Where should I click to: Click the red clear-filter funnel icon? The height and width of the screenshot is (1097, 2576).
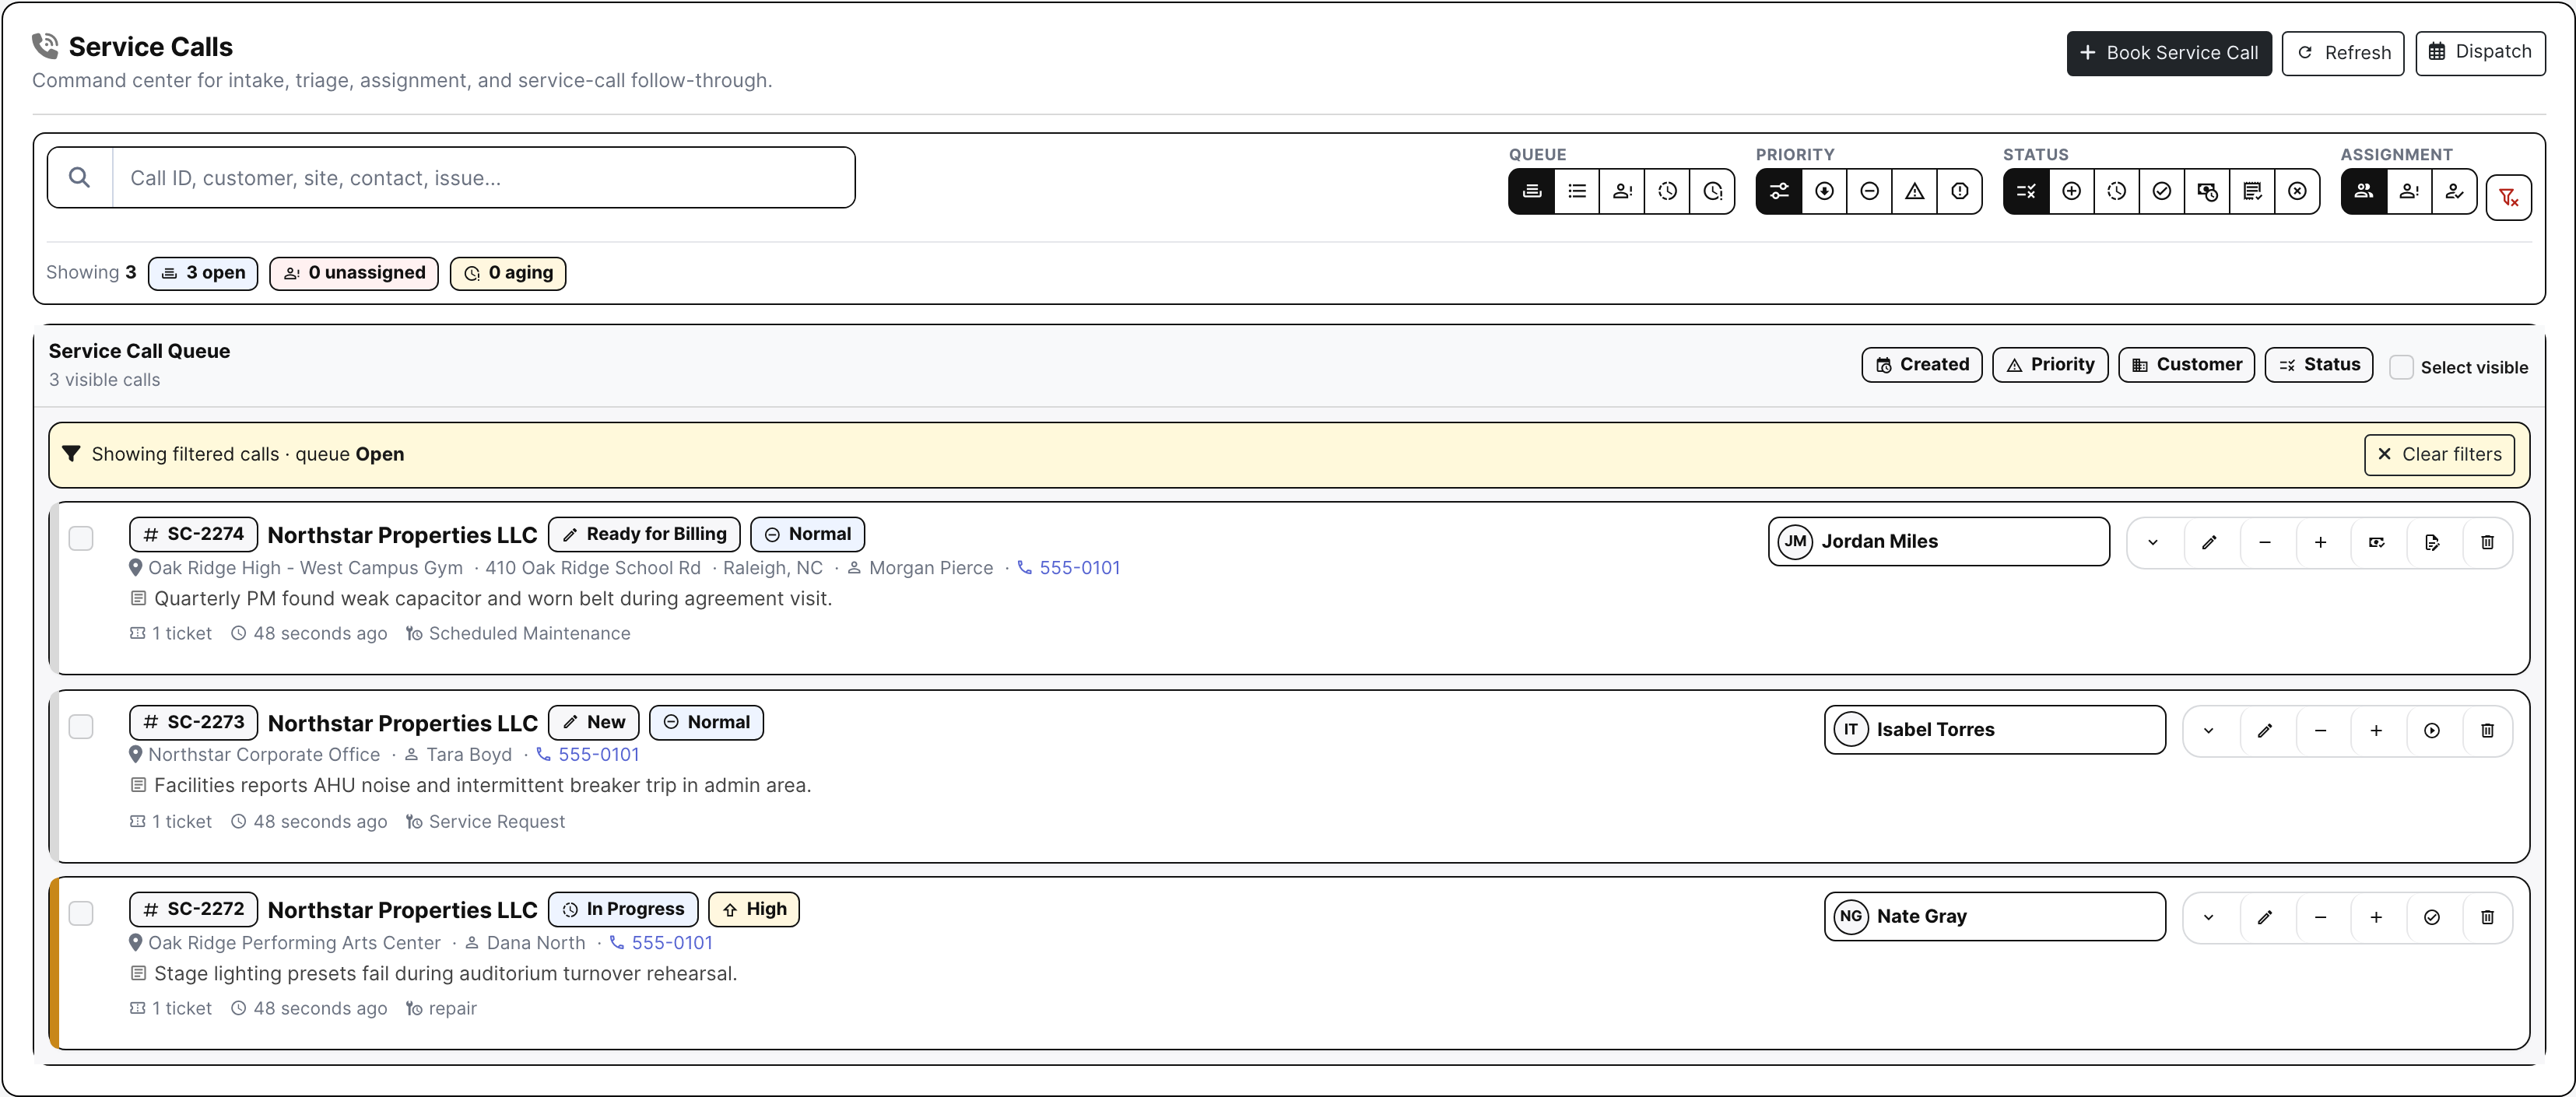coord(2508,197)
